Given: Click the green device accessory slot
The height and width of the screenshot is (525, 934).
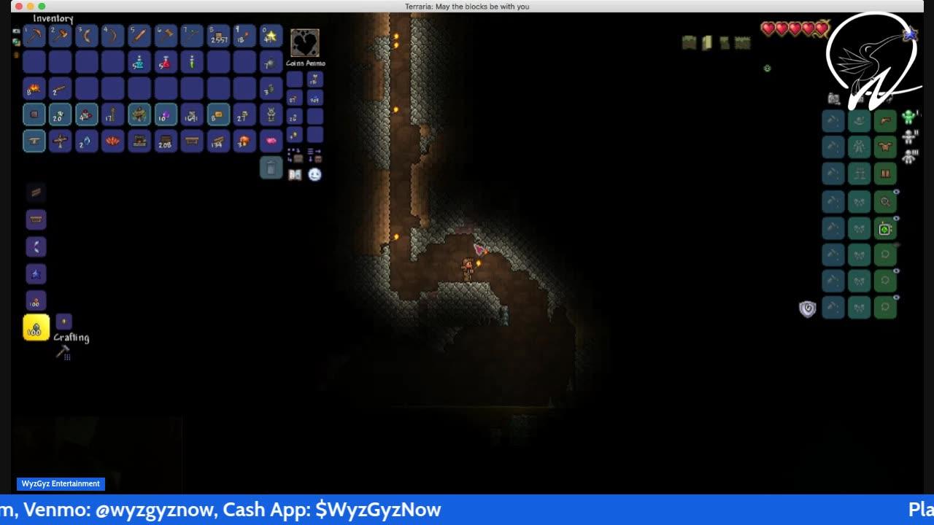Looking at the screenshot, I should pyautogui.click(x=885, y=229).
